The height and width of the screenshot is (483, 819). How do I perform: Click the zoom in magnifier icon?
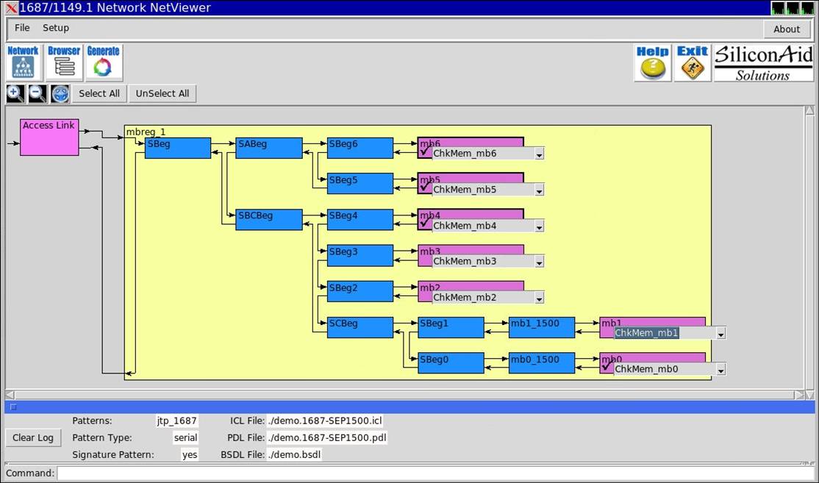[x=15, y=93]
